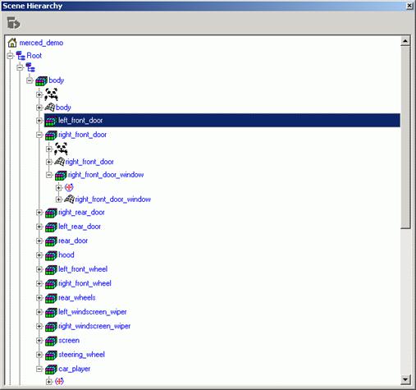The height and width of the screenshot is (390, 416).
Task: Select the right_rear_door tree item
Action: coord(81,213)
